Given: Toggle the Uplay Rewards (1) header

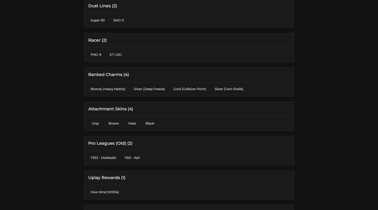Looking at the screenshot, I should click(189, 178).
